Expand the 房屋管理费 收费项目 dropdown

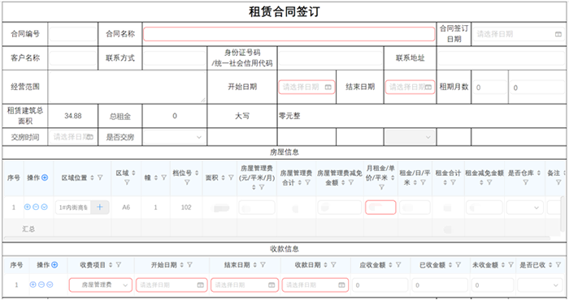tap(101, 285)
